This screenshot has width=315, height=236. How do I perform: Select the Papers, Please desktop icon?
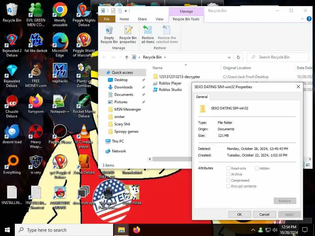point(60,134)
